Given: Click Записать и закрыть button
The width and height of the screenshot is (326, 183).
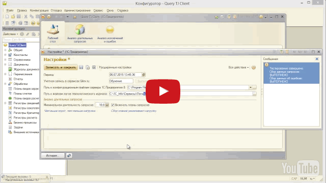Looking at the screenshot, I should pyautogui.click(x=61, y=68).
